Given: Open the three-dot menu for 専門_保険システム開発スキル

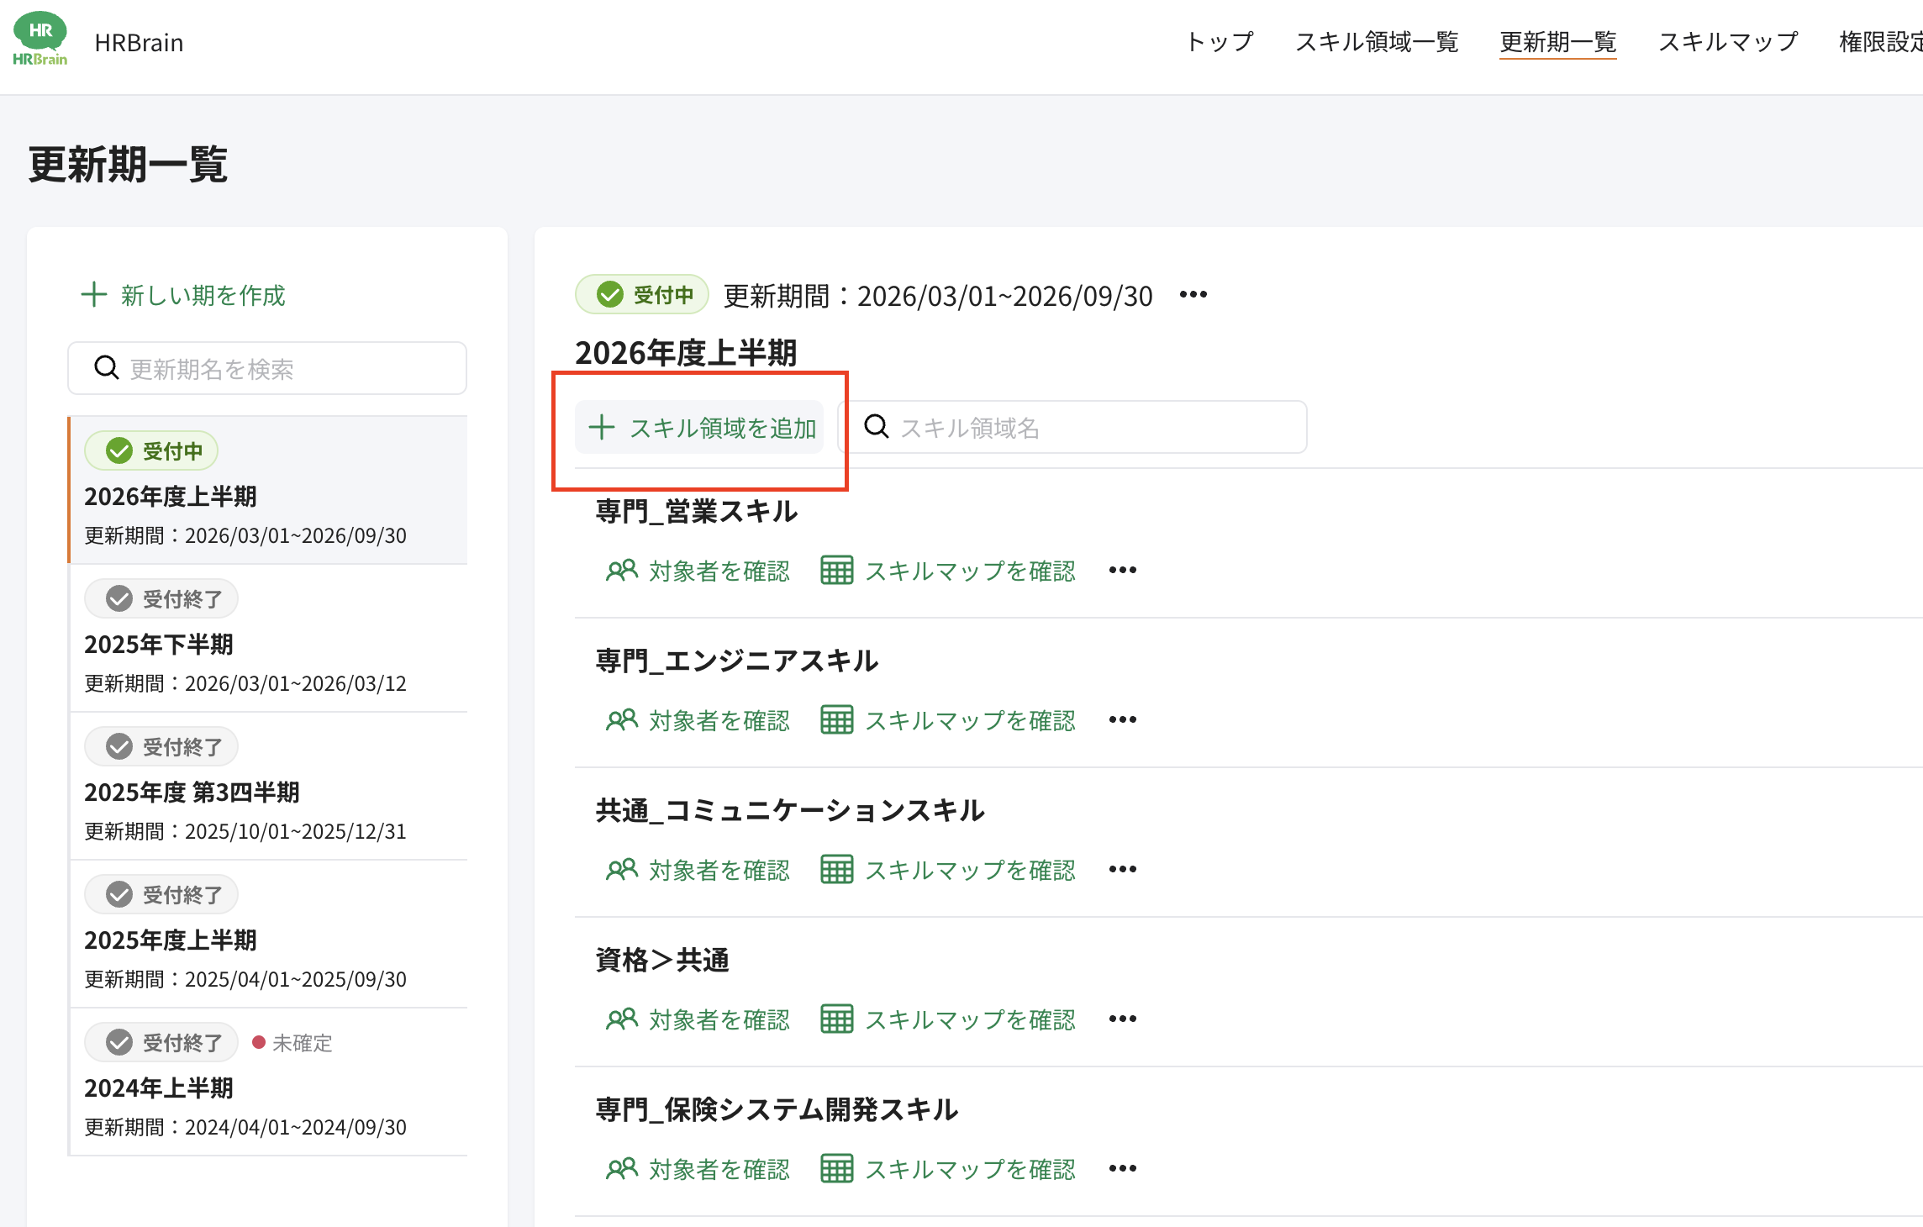Looking at the screenshot, I should (1123, 1169).
